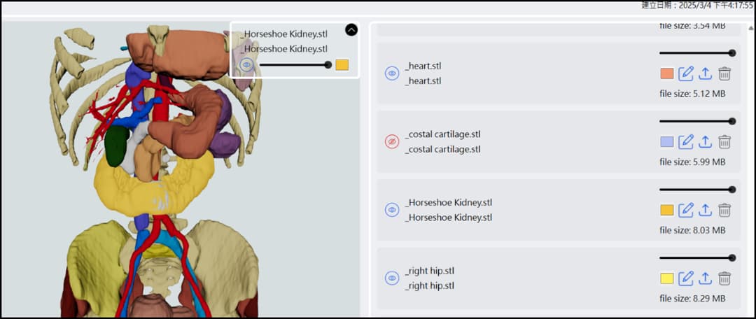The image size is (756, 319).
Task: Hide the _heart.stl model
Action: (392, 73)
